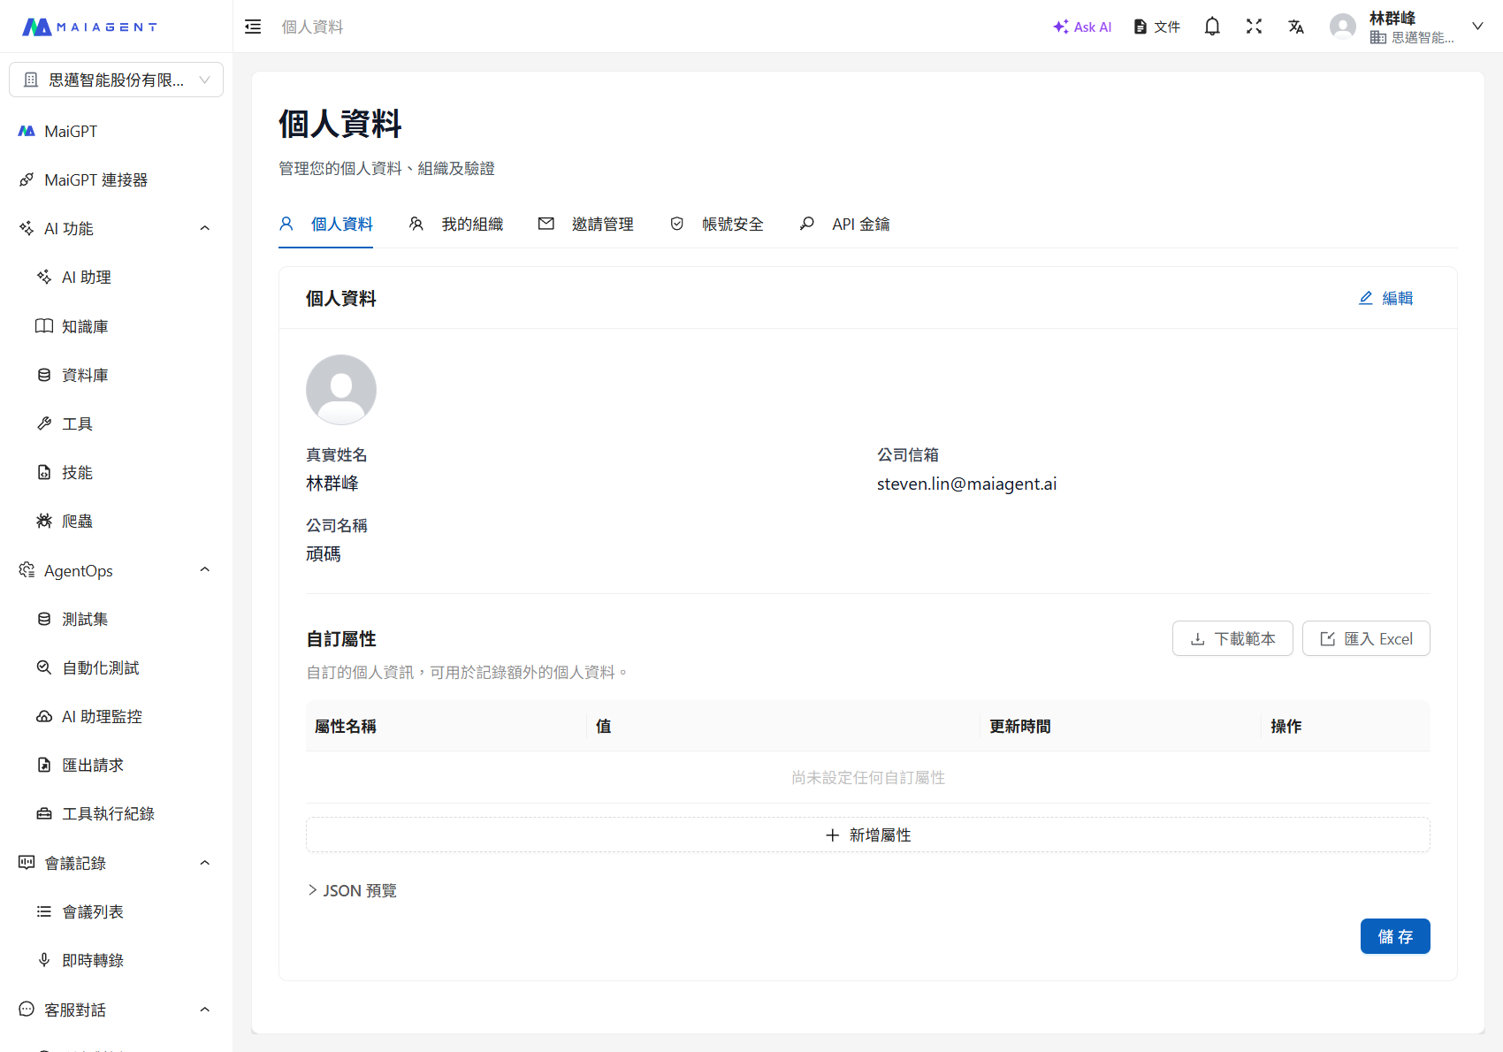Image resolution: width=1503 pixels, height=1052 pixels.
Task: Open 爬蟲 crawler in the sidebar
Action: pyautogui.click(x=77, y=522)
